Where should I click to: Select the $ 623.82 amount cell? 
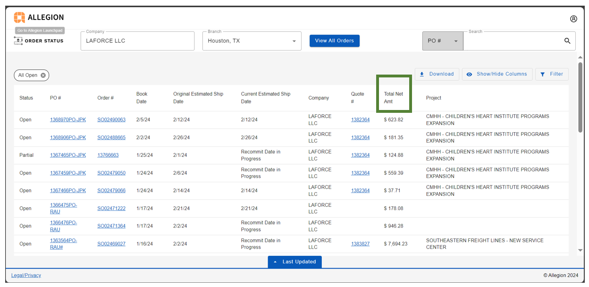click(394, 120)
